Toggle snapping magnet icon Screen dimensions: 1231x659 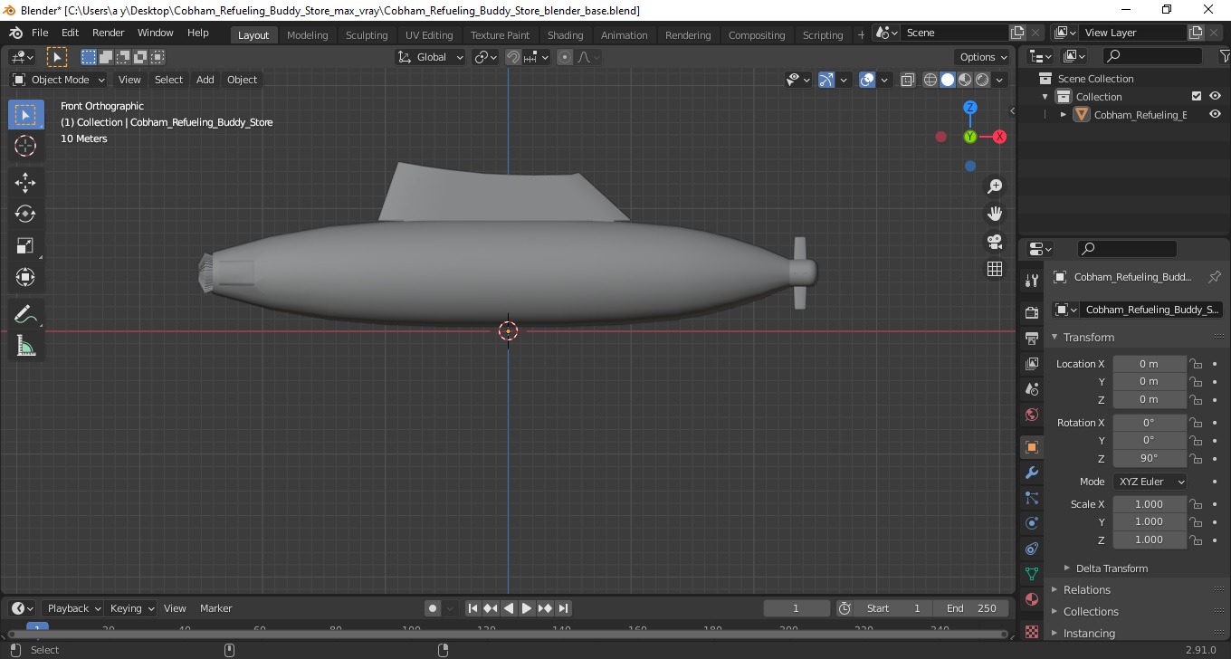[513, 57]
